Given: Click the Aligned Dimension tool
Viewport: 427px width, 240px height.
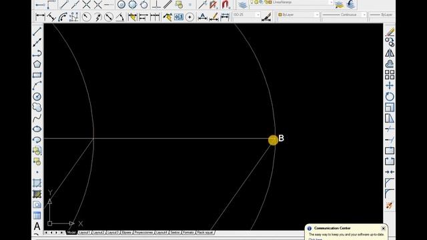Looking at the screenshot, I should pyautogui.click(x=51, y=17).
